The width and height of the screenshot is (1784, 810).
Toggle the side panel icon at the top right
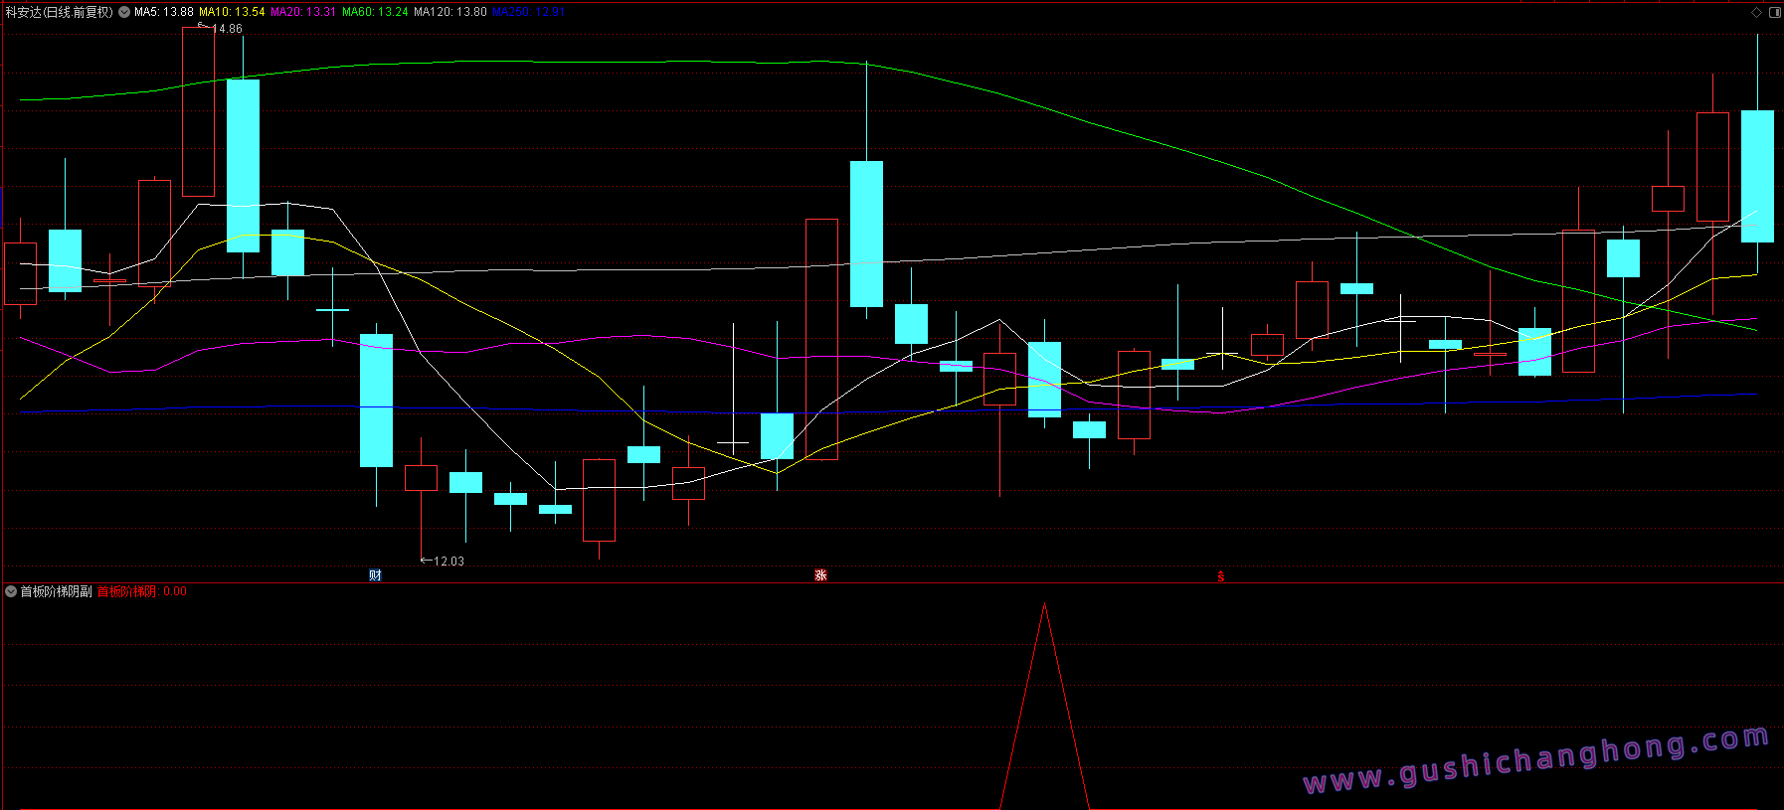pos(1775,12)
